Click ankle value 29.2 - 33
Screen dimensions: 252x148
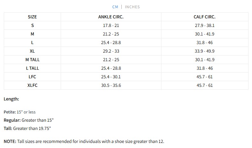111,51
